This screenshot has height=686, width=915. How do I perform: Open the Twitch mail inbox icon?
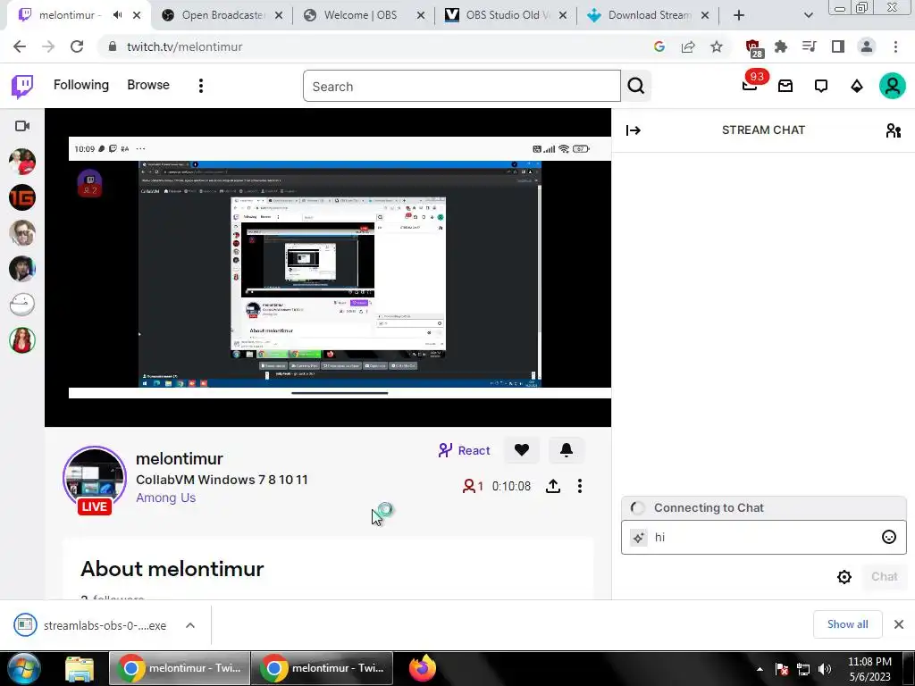point(785,87)
